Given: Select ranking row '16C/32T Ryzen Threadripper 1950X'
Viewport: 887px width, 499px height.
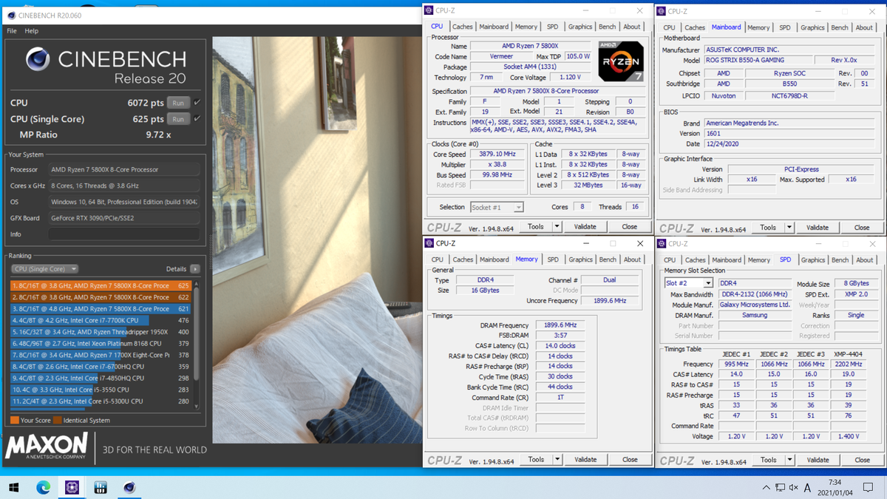Looking at the screenshot, I should tap(101, 332).
